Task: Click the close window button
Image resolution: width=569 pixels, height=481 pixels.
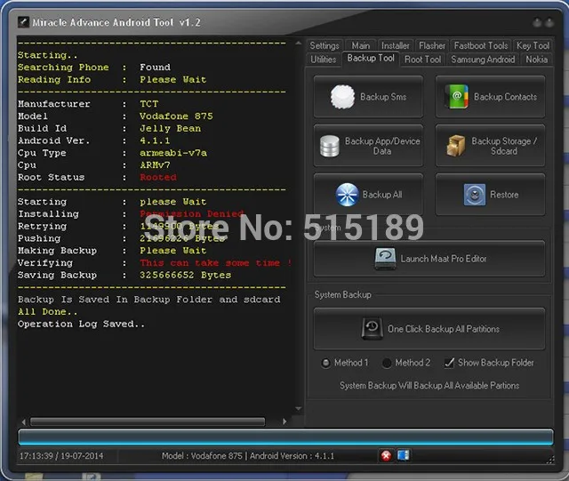Action: (x=549, y=23)
